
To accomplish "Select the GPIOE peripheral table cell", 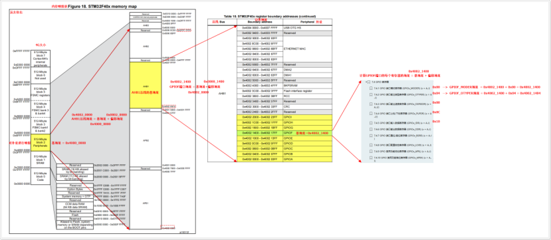I will tap(307, 138).
